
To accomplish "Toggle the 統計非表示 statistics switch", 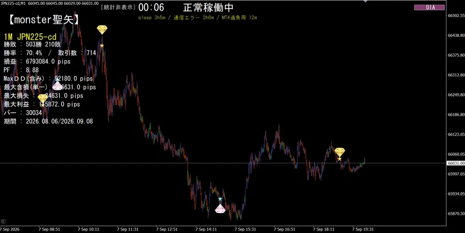I will [x=118, y=7].
